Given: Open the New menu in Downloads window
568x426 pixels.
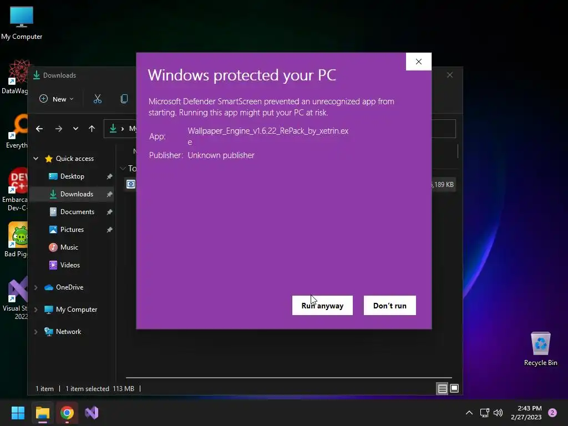Looking at the screenshot, I should [57, 99].
